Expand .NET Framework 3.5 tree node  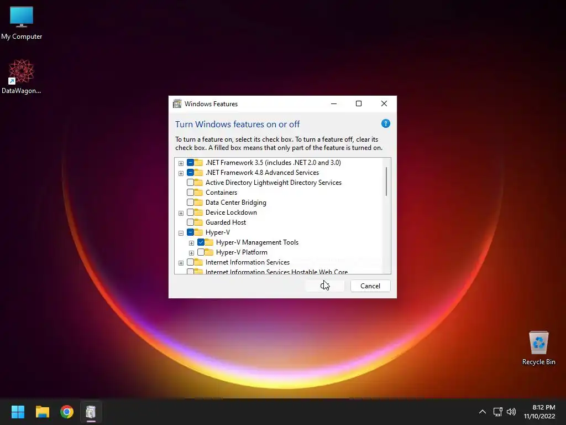181,163
